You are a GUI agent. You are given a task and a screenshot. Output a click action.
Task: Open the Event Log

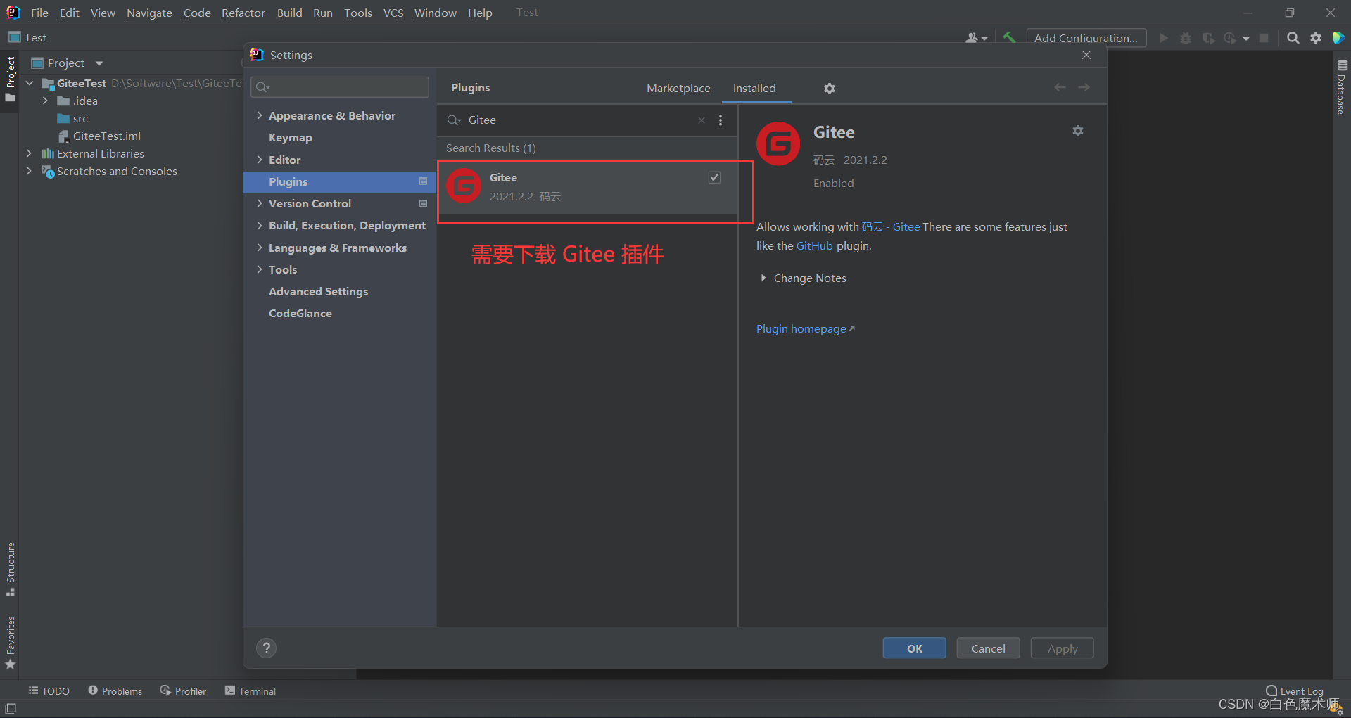(1295, 691)
